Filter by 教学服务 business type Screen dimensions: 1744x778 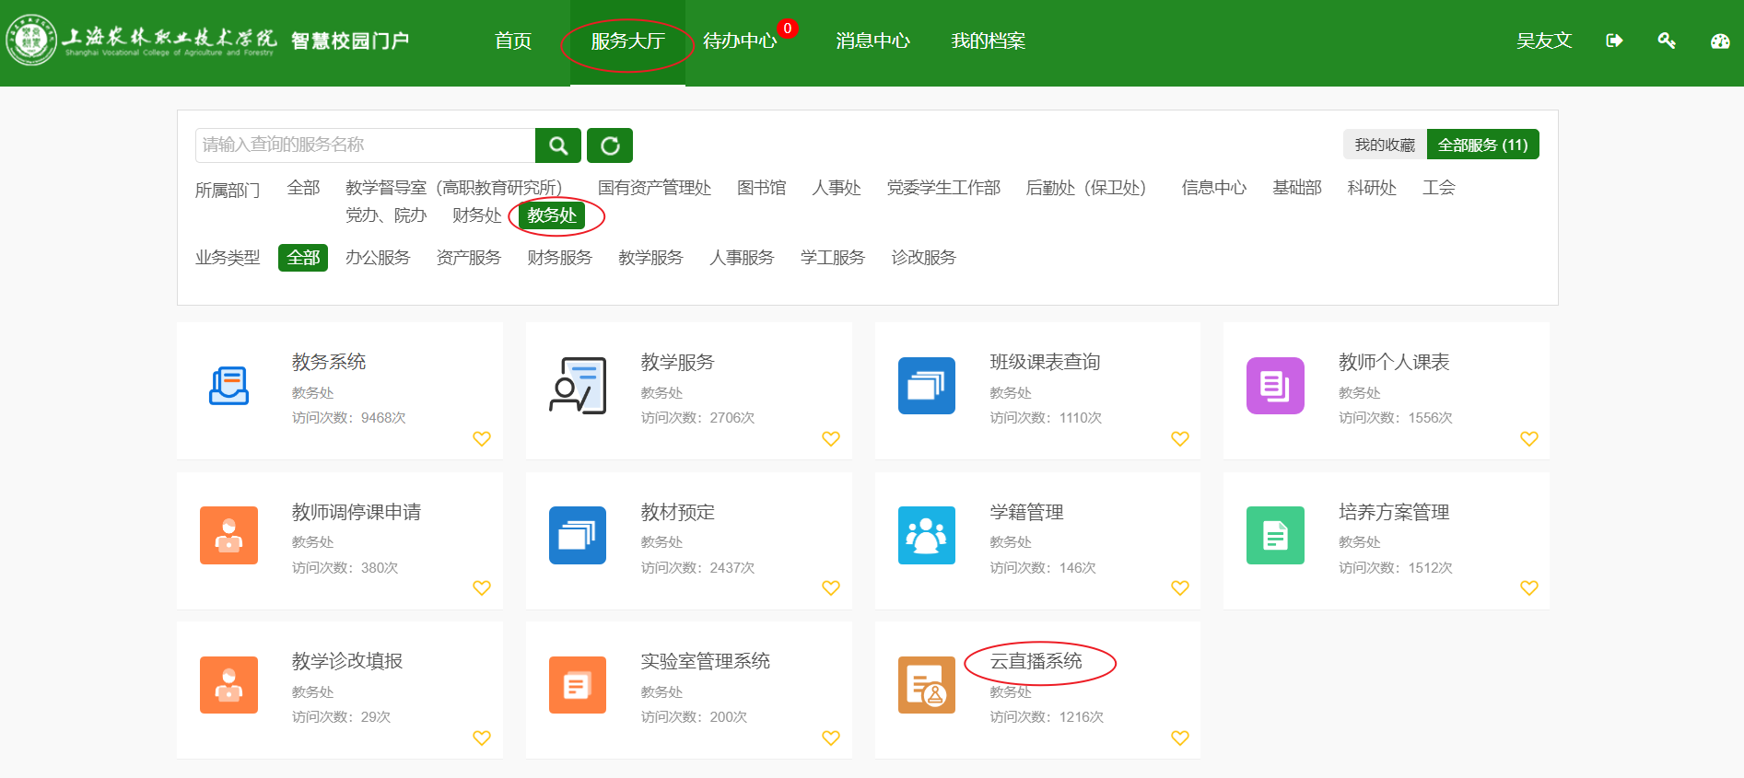tap(650, 258)
